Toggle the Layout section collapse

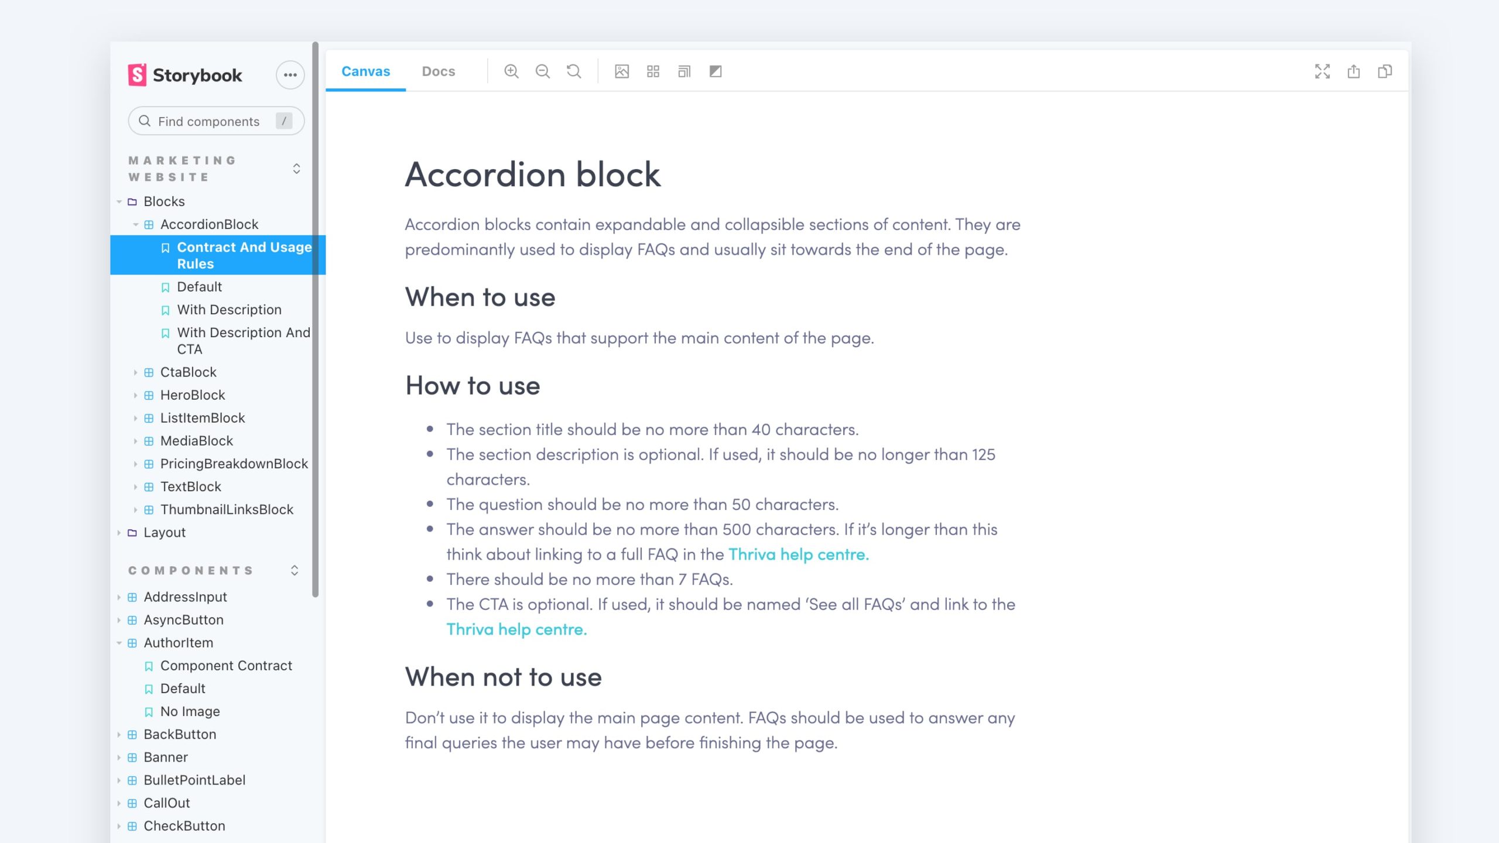[121, 532]
